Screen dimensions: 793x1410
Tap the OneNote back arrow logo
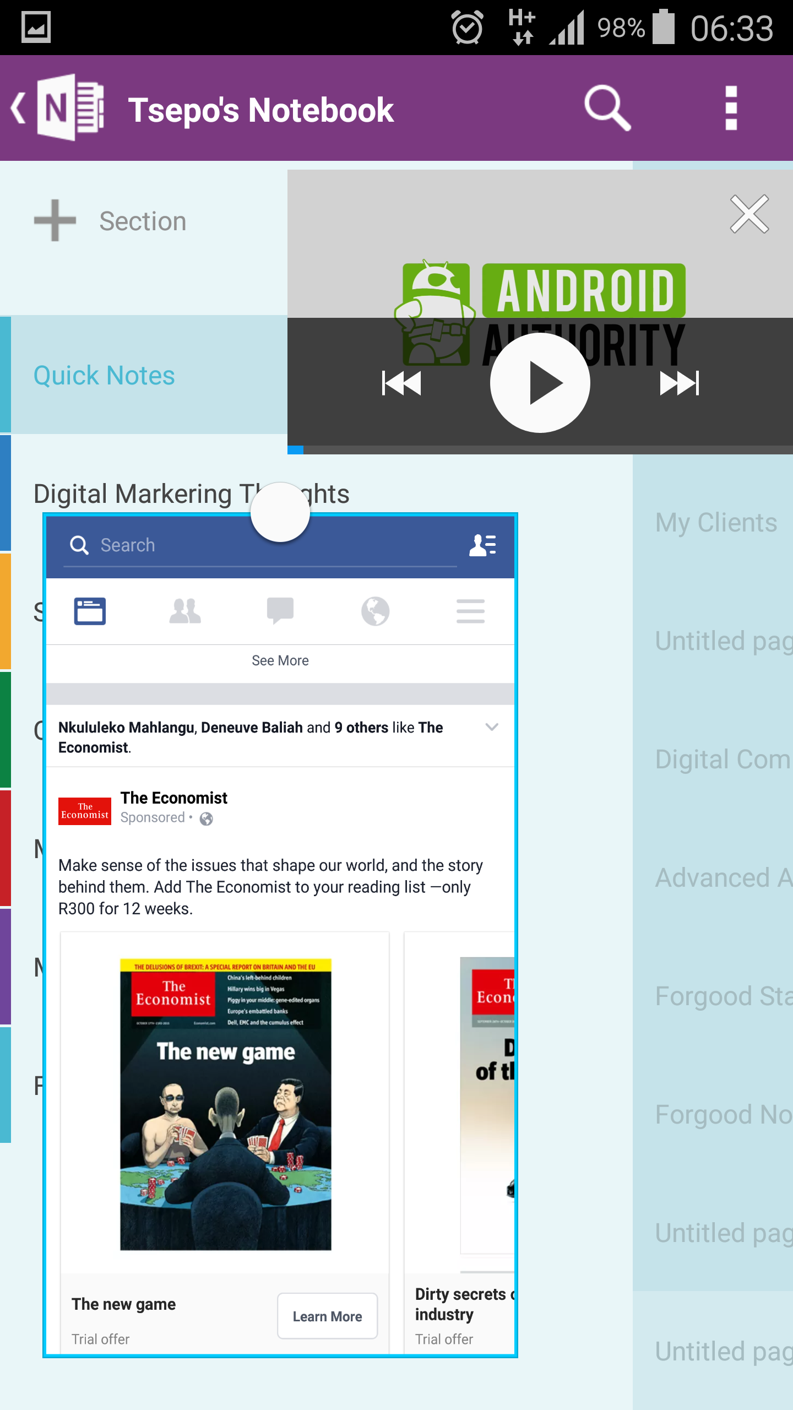[x=58, y=108]
